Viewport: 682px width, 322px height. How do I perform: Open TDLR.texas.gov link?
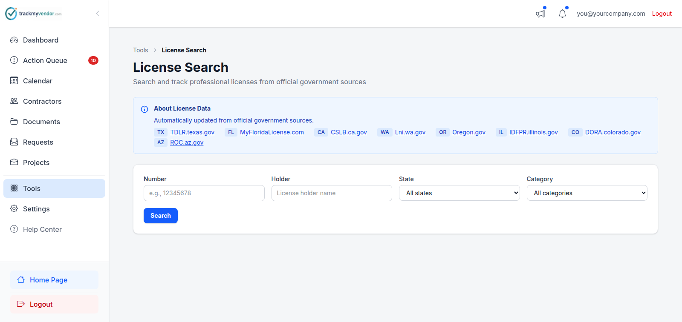pos(192,132)
